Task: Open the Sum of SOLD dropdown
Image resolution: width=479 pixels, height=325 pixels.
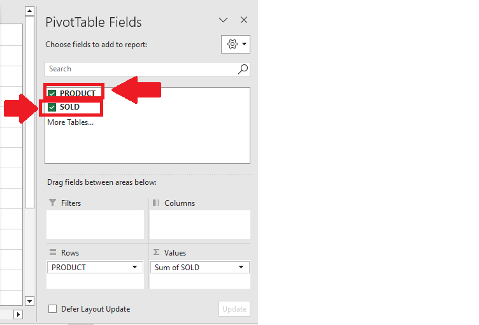Action: 241,267
